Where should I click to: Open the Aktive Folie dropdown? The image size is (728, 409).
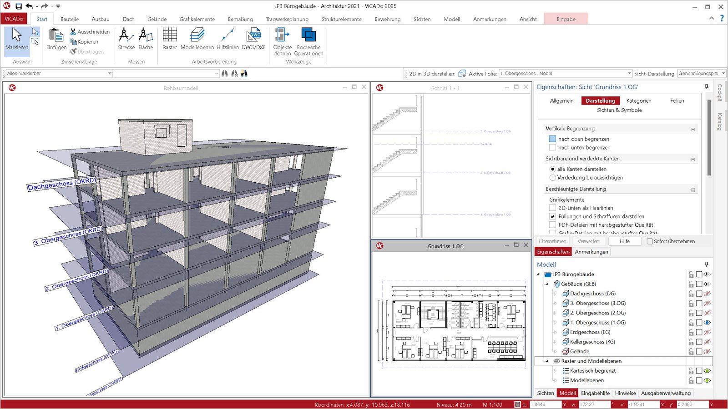pyautogui.click(x=629, y=74)
